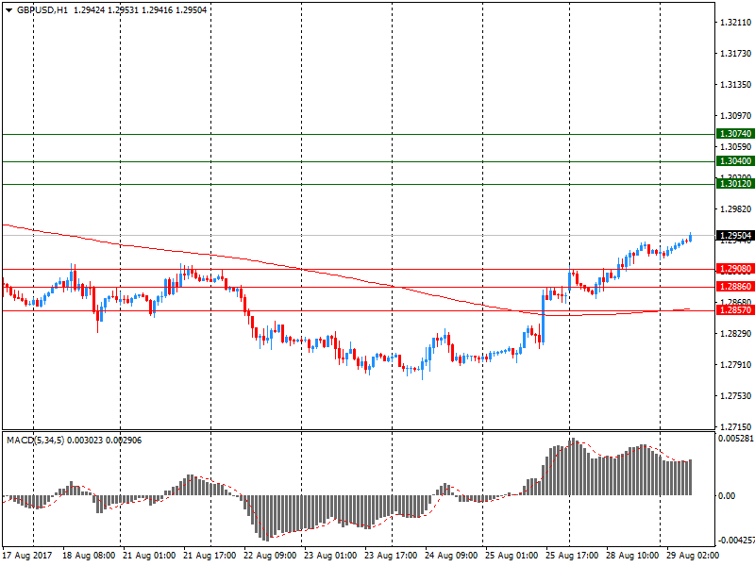The image size is (755, 566).
Task: Click the 24 Aug 09:00 time label
Action: click(x=451, y=556)
